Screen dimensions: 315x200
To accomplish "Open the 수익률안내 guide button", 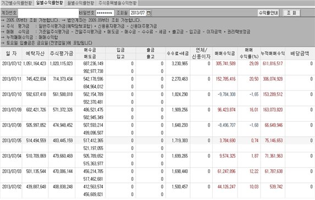I will 268,13.
